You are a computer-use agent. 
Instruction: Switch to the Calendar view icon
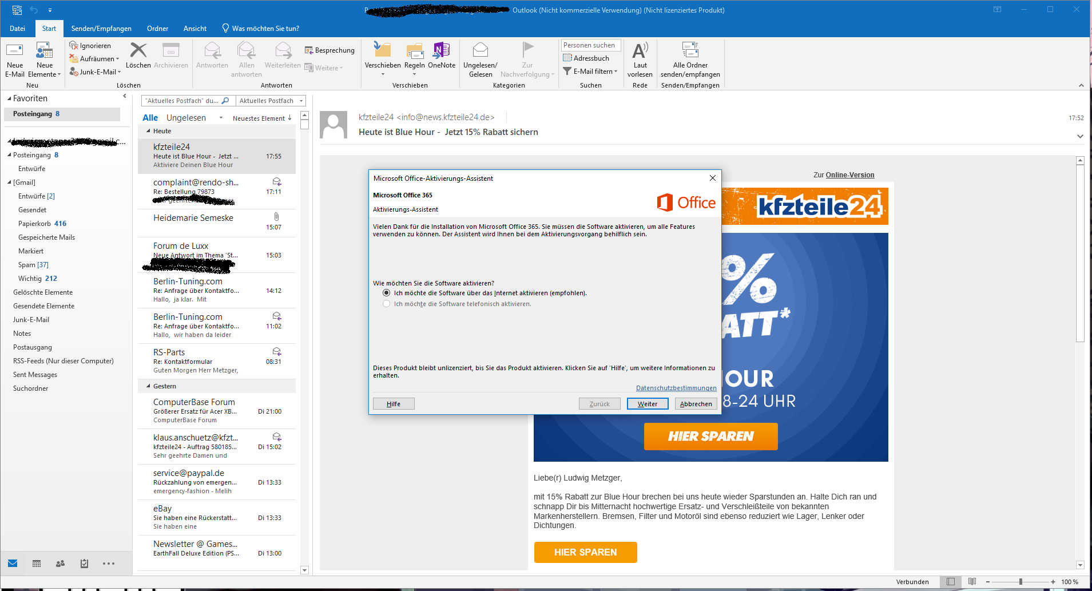37,564
